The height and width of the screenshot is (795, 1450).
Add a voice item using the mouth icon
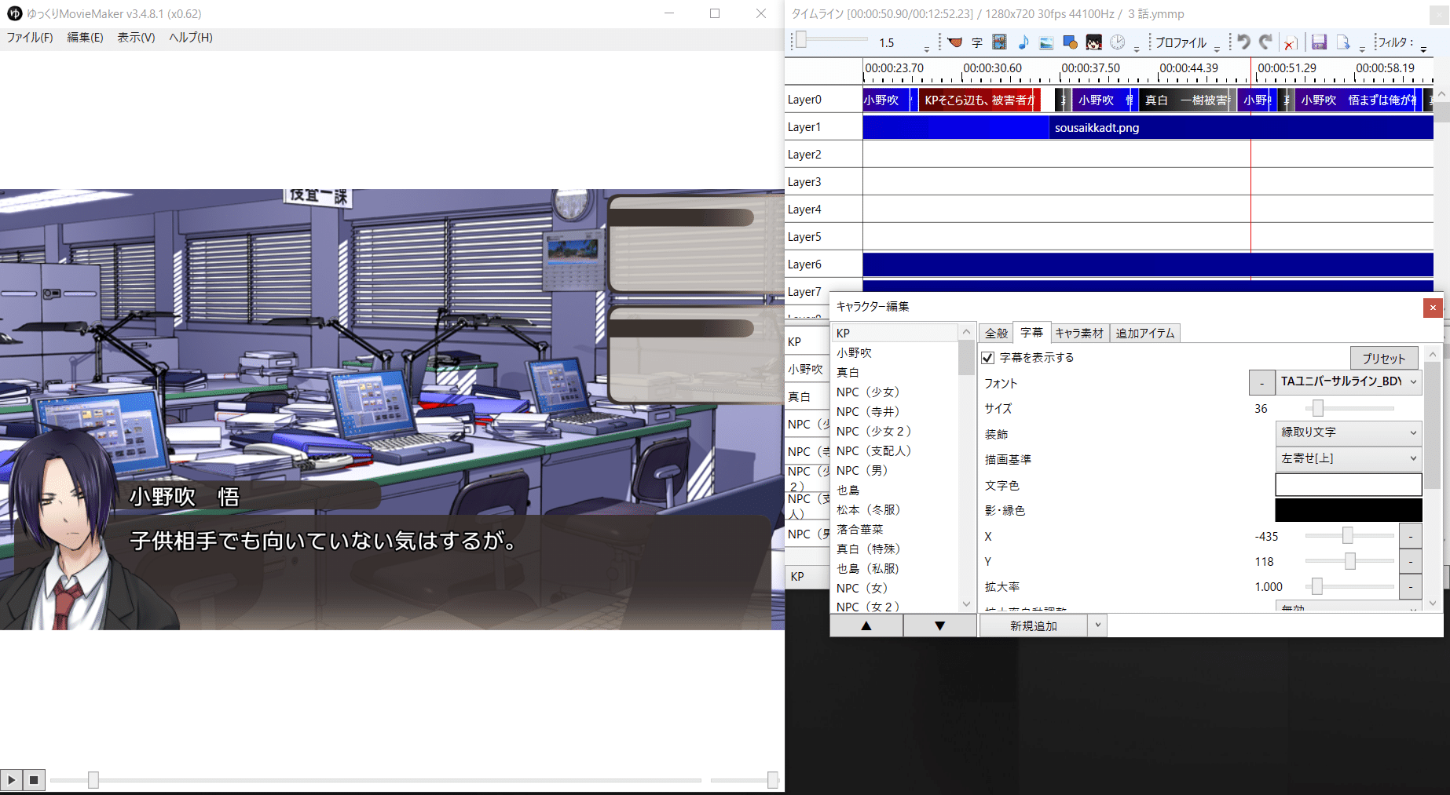click(955, 42)
